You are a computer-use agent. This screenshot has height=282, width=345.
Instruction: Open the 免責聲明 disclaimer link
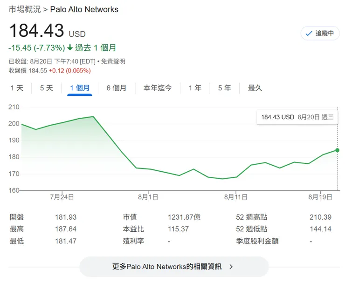pos(113,61)
